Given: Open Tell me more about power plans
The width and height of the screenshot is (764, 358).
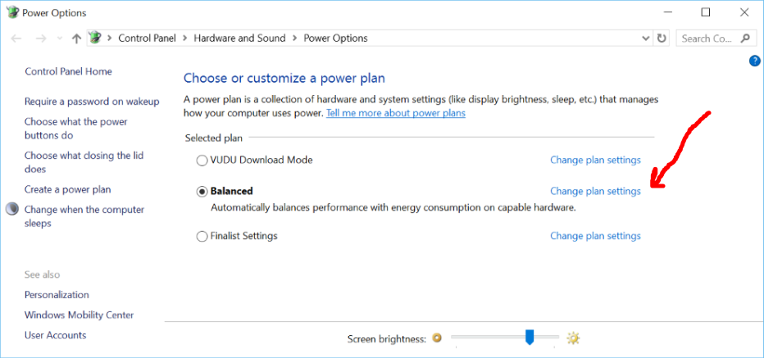Looking at the screenshot, I should [395, 113].
